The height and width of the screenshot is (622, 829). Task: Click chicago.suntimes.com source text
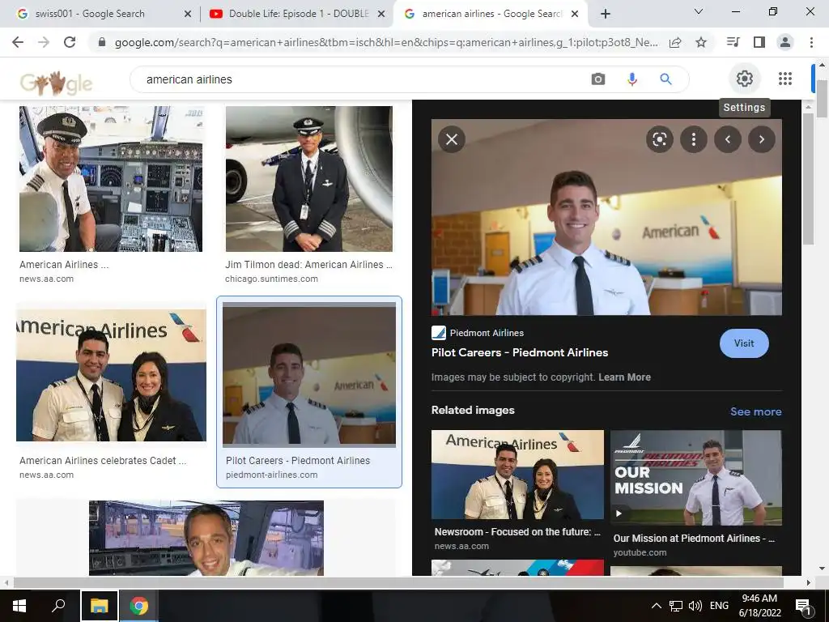point(271,279)
